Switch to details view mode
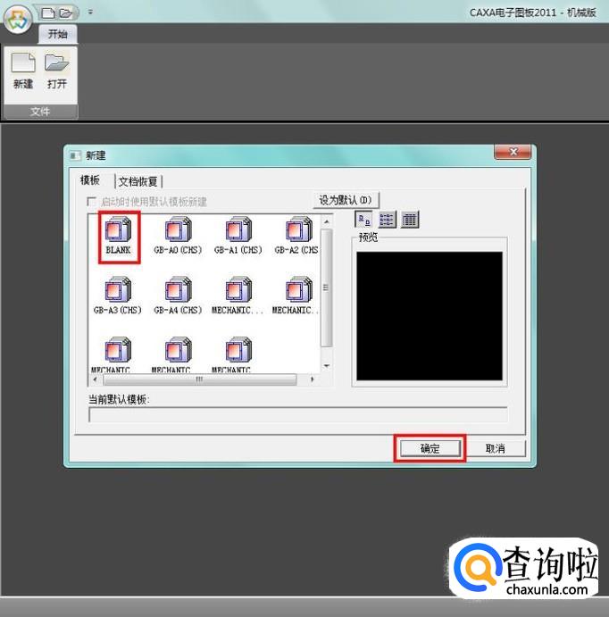Screen dimensions: 609x617 (x=410, y=219)
